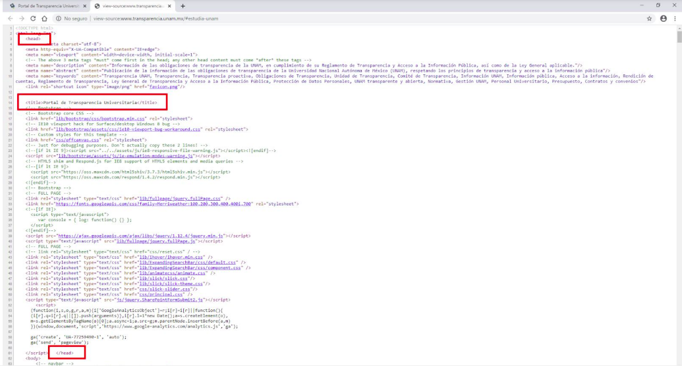The image size is (682, 366).
Task: Click the 'var console' log function line
Action: tap(85, 220)
